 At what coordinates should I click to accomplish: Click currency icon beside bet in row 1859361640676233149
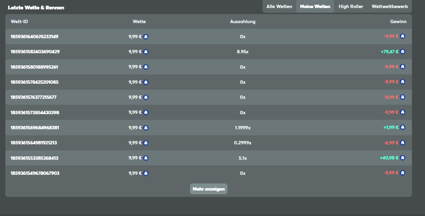click(146, 37)
